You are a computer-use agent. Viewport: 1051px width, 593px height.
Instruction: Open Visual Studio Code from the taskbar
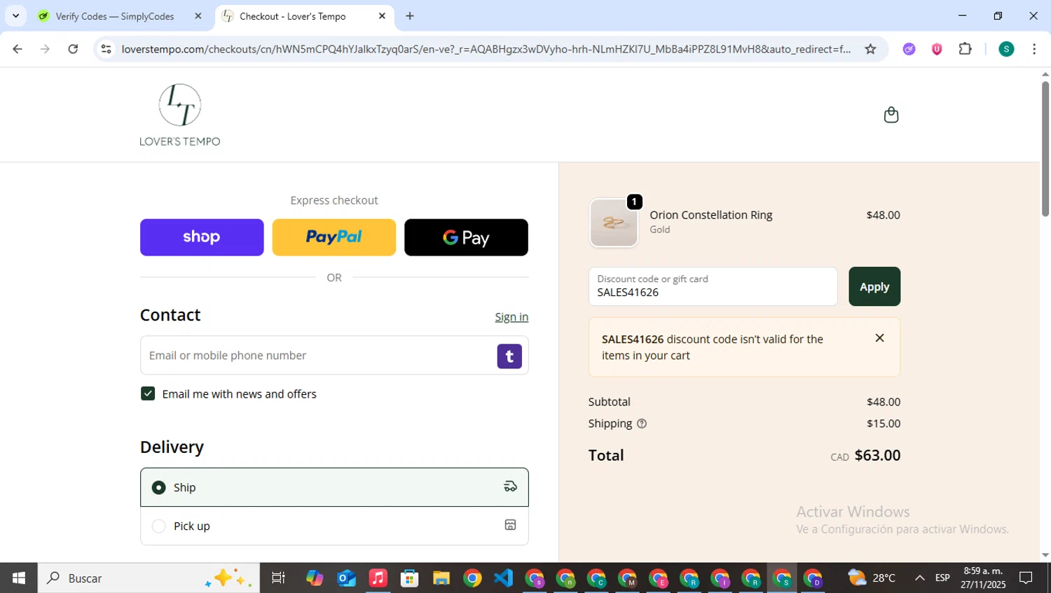coord(504,578)
